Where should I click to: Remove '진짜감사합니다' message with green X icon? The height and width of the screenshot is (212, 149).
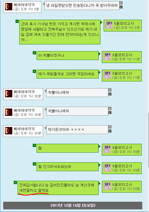[15, 182]
